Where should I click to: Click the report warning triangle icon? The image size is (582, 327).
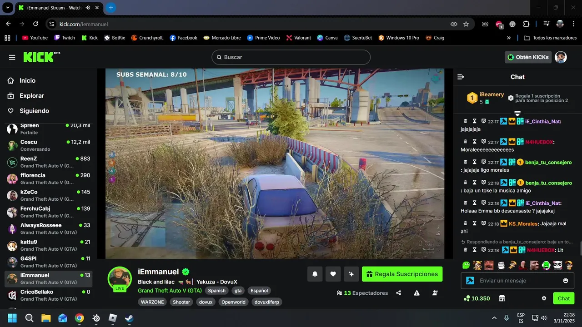click(x=417, y=293)
